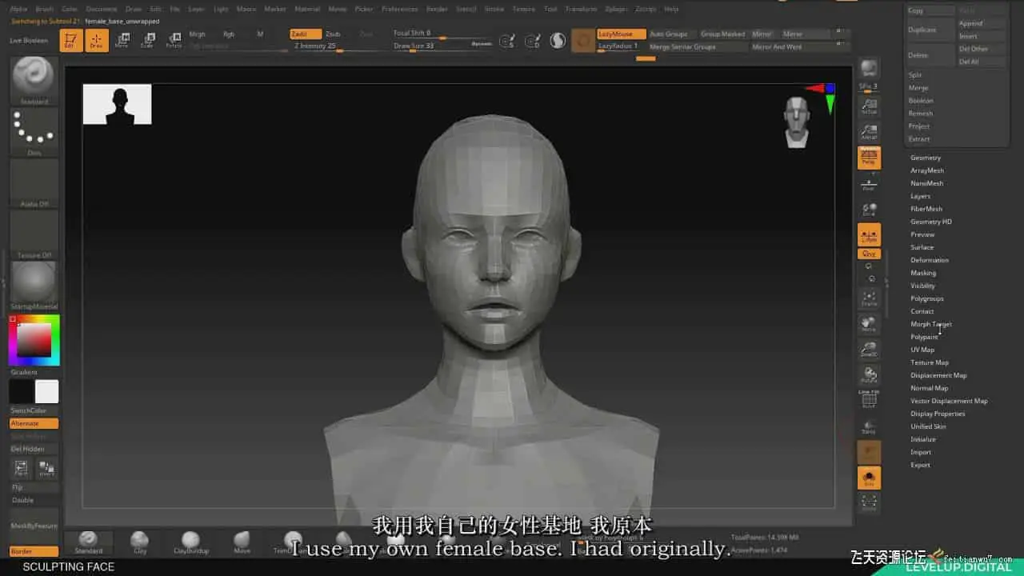Open the Dots stroke type picker
Image resolution: width=1024 pixels, height=576 pixels.
(x=34, y=128)
